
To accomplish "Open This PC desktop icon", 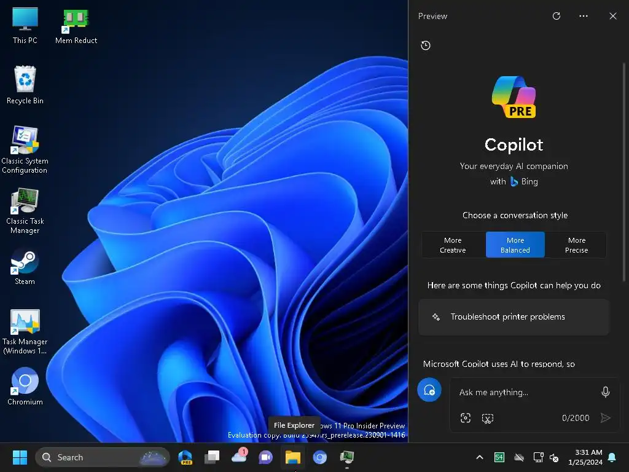I will [x=25, y=25].
